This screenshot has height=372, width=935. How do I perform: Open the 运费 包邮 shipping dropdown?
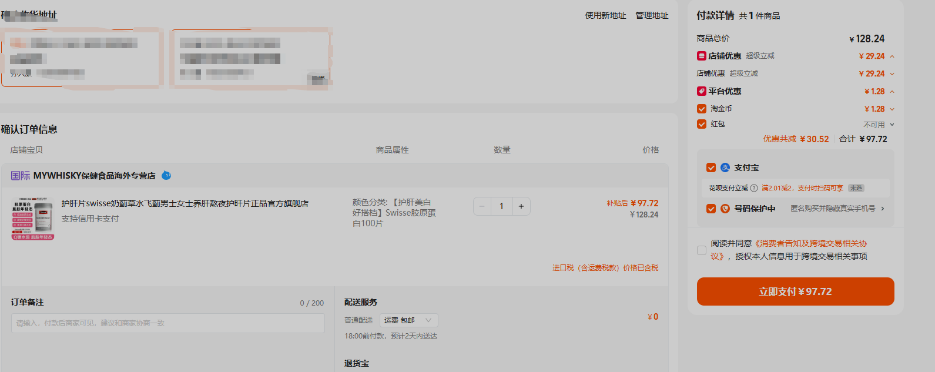409,320
